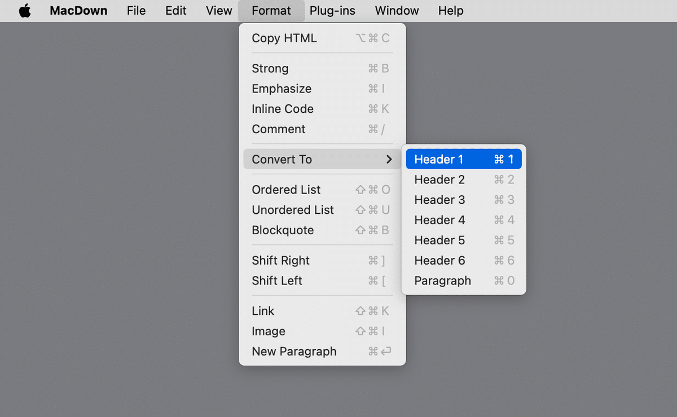The width and height of the screenshot is (677, 417).
Task: Convert selection to Header 4
Action: [x=464, y=221]
